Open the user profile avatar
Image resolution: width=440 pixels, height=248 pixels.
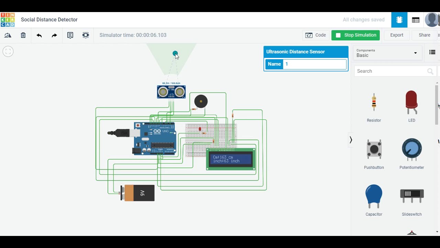point(432,20)
